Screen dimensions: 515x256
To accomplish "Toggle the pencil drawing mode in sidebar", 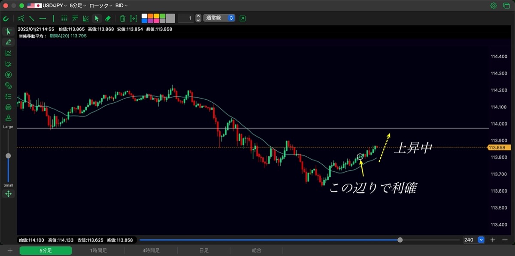I will point(8,42).
